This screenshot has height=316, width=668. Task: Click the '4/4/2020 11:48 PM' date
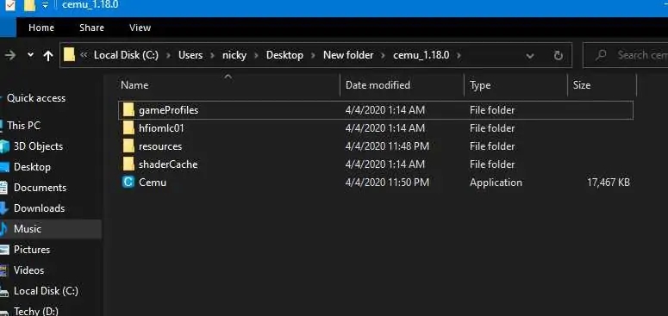pos(387,146)
